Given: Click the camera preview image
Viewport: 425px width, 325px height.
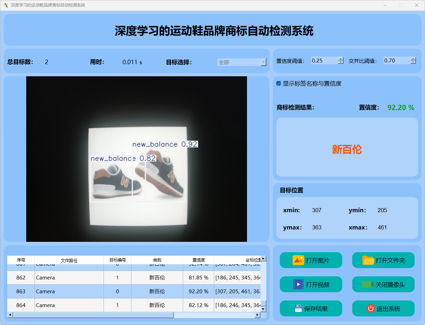Looking at the screenshot, I should click(137, 159).
